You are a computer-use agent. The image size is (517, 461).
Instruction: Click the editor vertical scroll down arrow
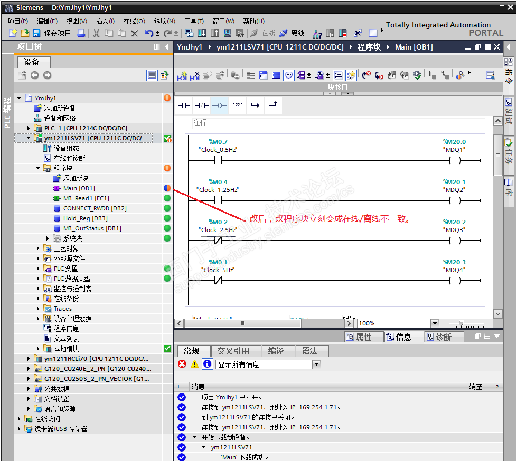click(x=498, y=314)
